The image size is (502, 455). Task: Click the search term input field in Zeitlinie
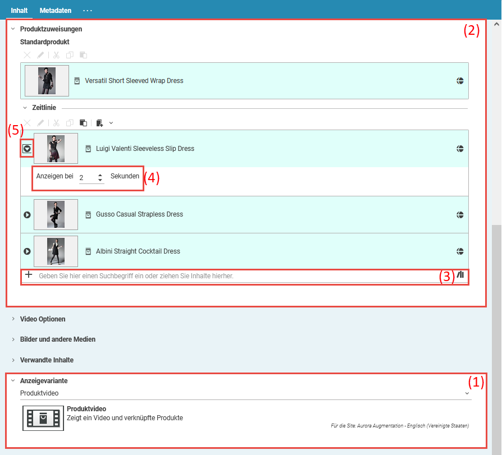pyautogui.click(x=236, y=276)
